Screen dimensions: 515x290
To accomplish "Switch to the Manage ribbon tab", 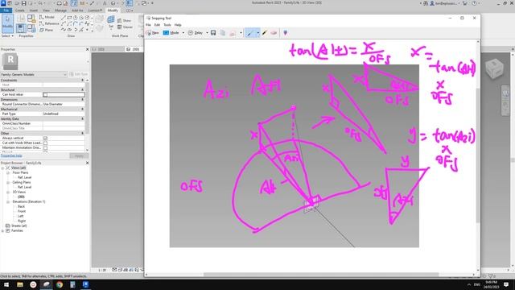I will pyautogui.click(x=60, y=10).
